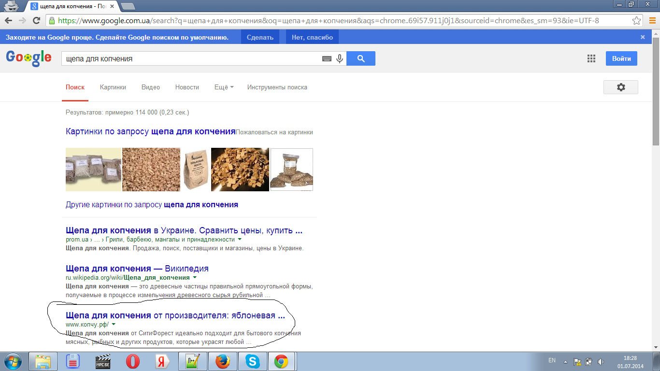Screen dimensions: 660x371
Task: Click the blue 'Войти' sign-in button
Action: 621,58
